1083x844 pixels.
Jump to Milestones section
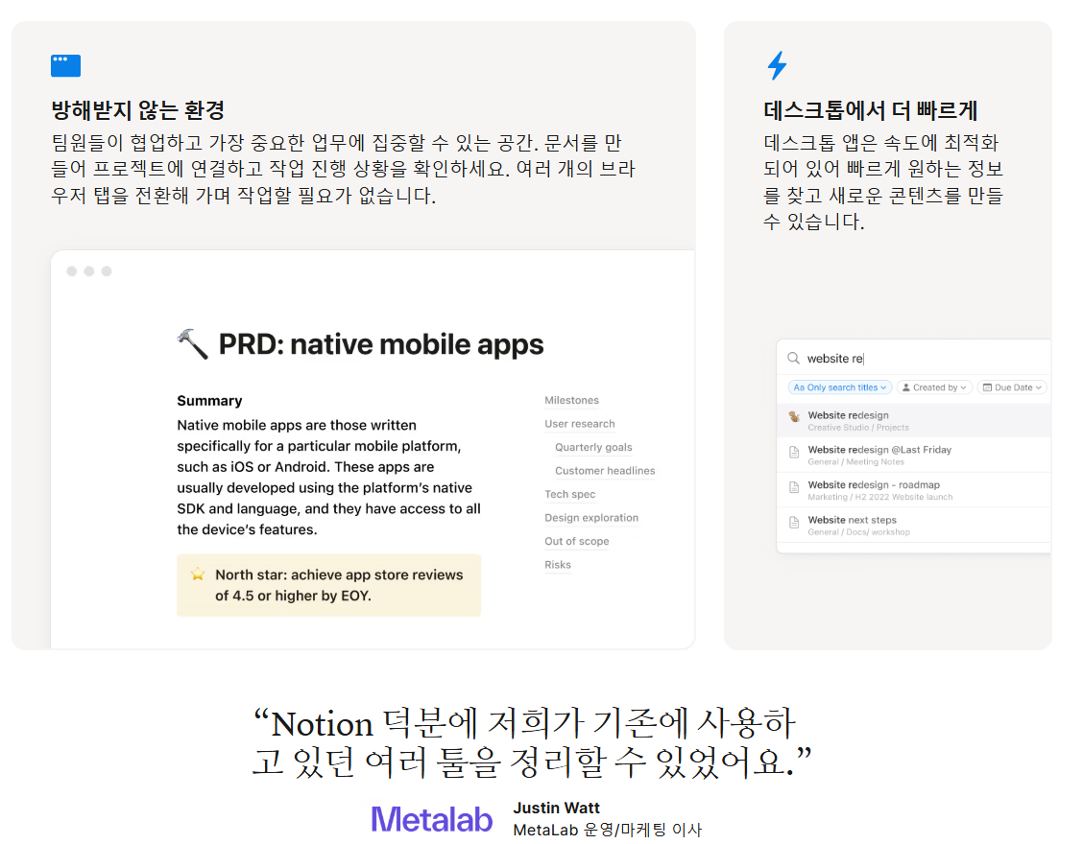click(571, 400)
